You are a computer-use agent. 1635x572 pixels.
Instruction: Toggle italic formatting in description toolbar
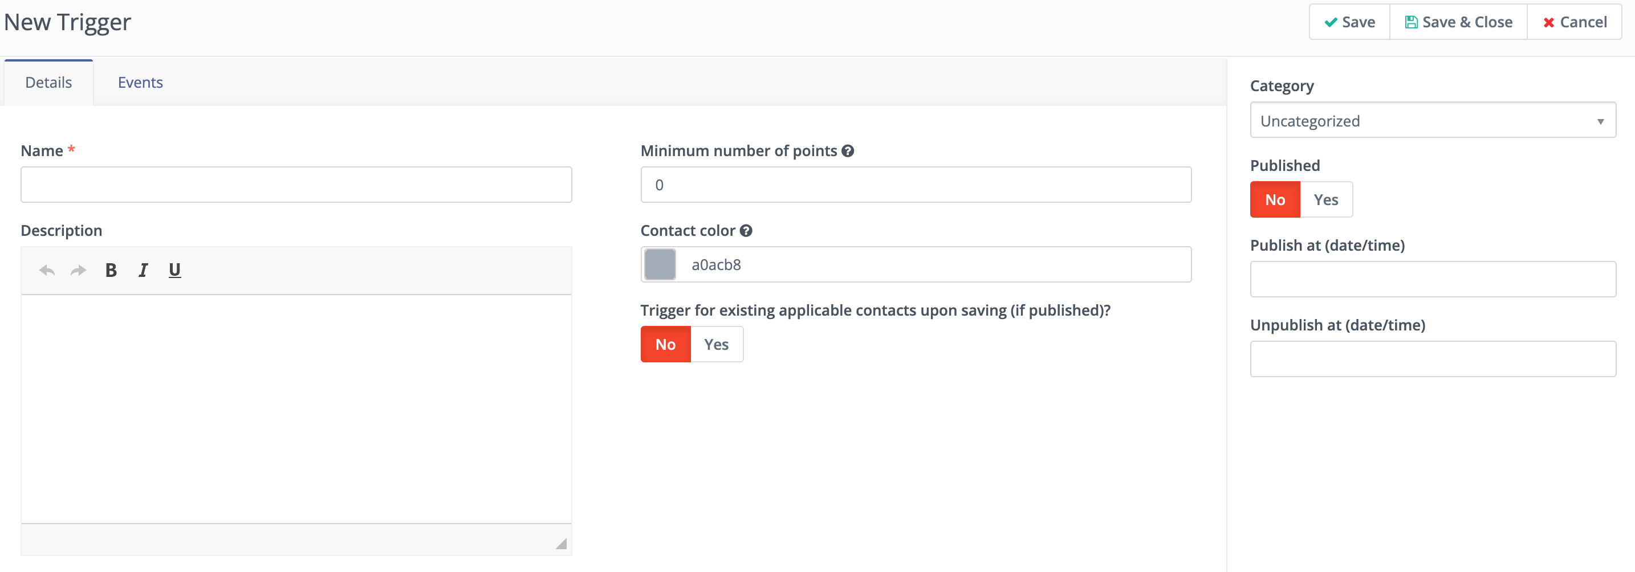pos(144,271)
